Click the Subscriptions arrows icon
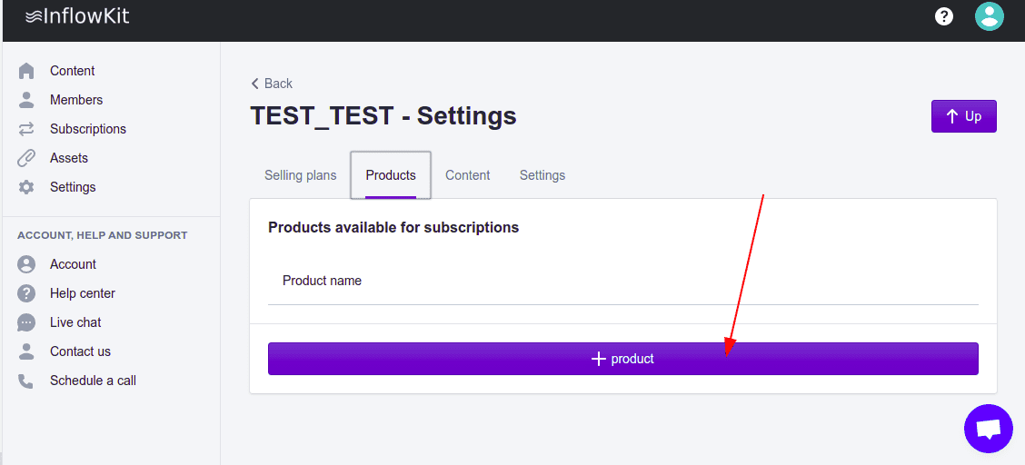 click(26, 129)
